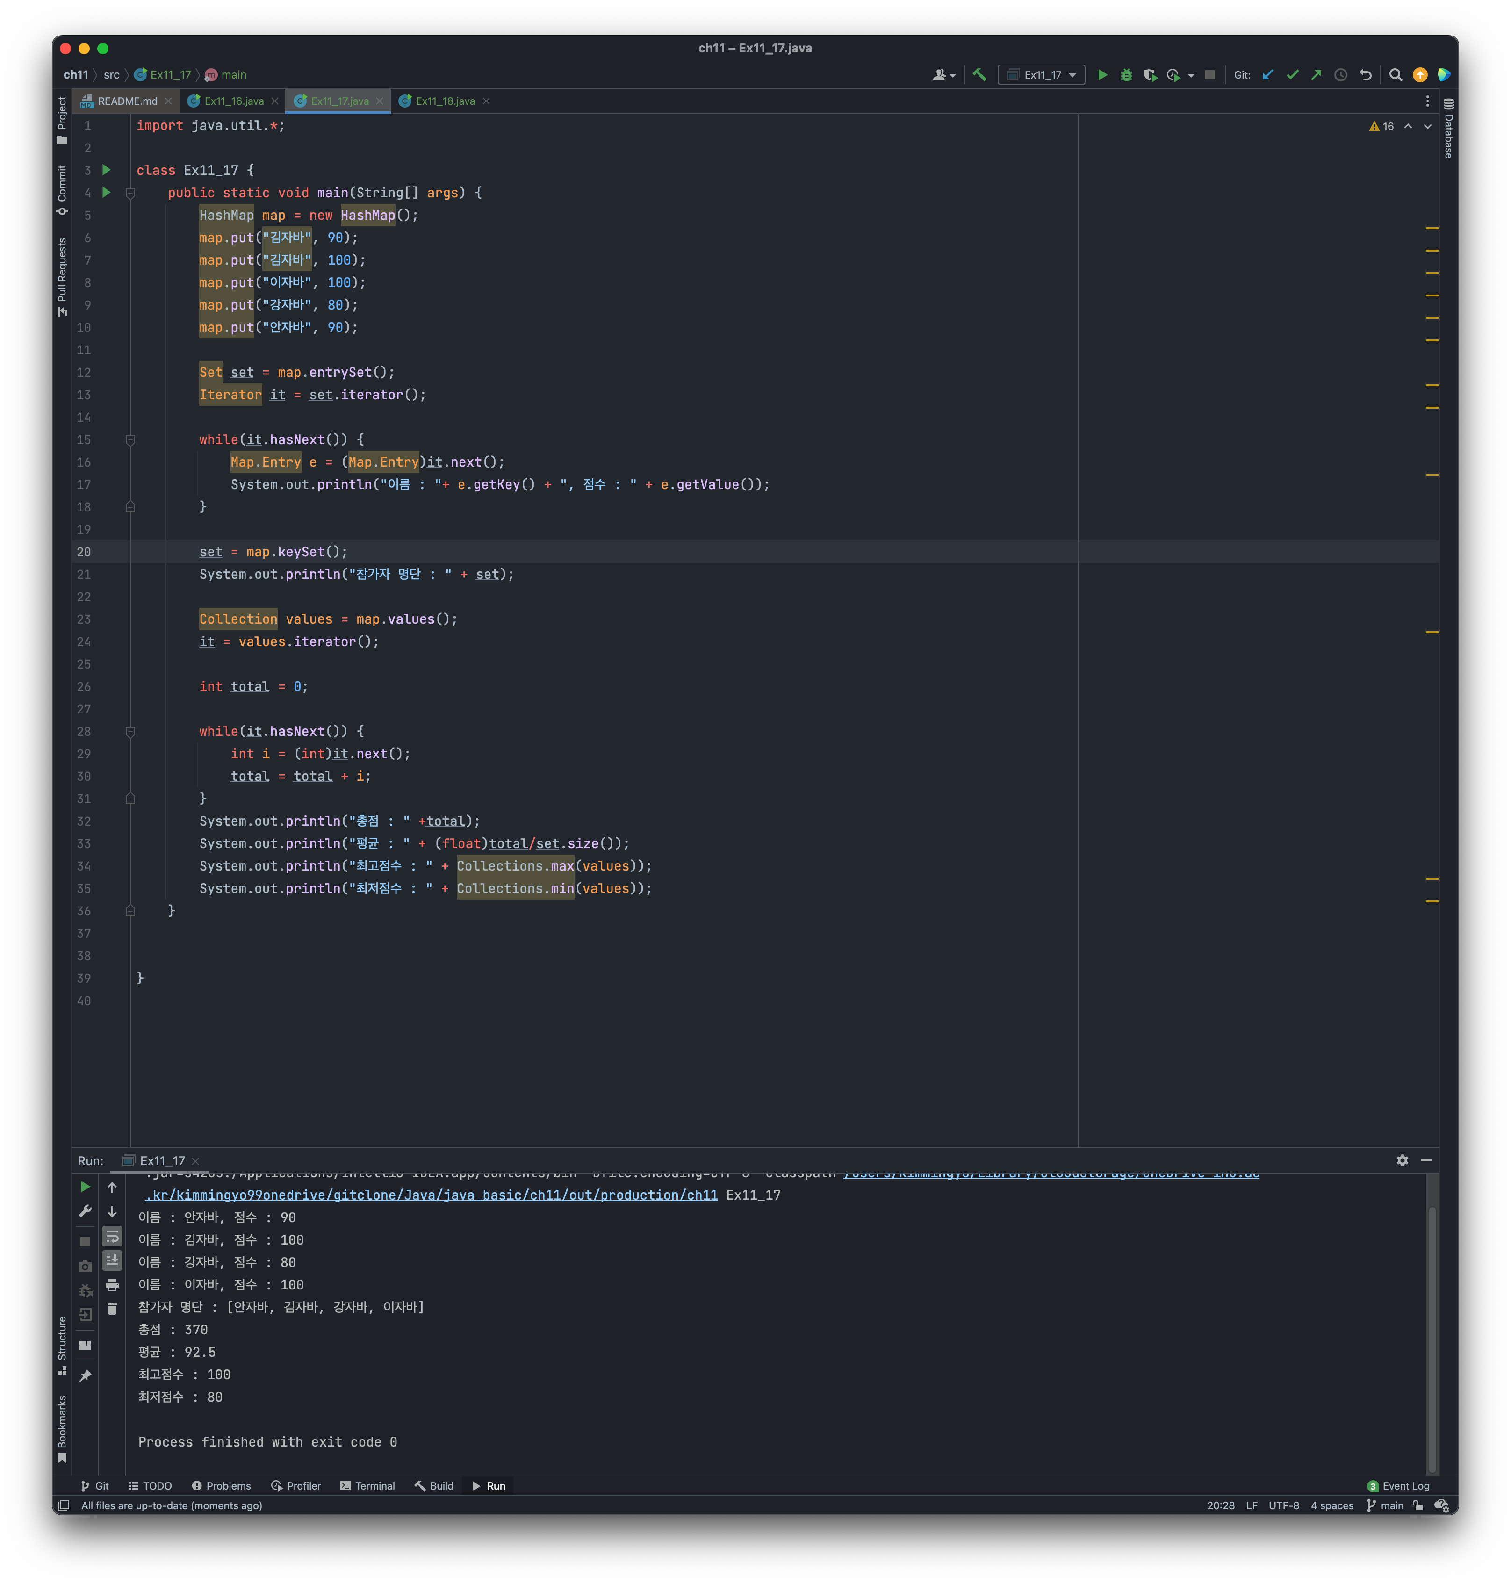Click the run gutter arrow beside class Ex11_17
The image size is (1511, 1584).
(x=106, y=170)
